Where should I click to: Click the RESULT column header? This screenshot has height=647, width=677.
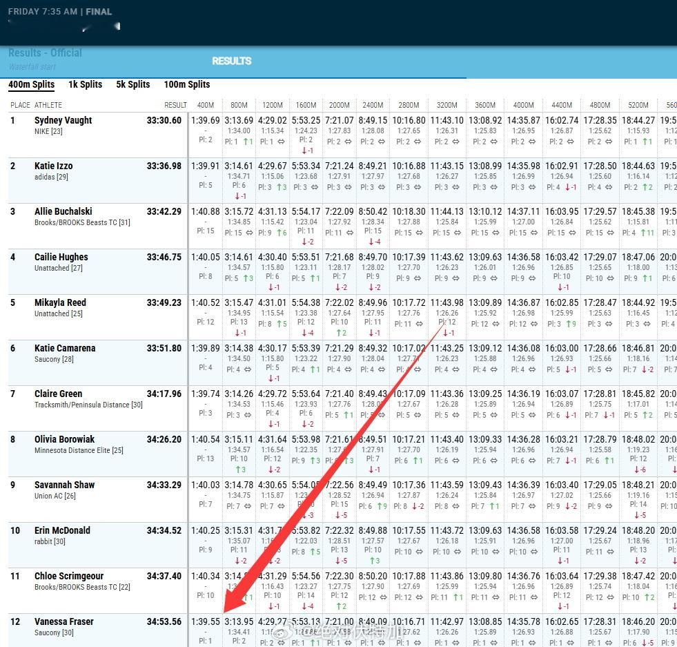click(x=175, y=105)
